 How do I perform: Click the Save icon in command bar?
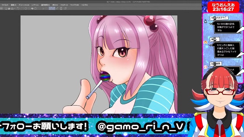pos(12,8)
